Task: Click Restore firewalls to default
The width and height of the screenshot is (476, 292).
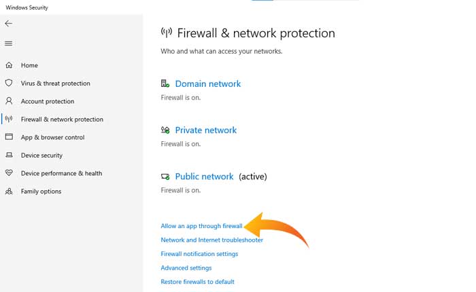Action: click(x=197, y=281)
